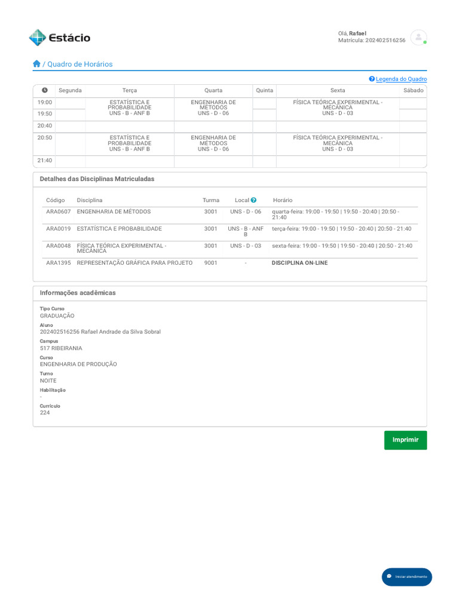Click currículo value 224
Screen dimensions: 459x612
point(45,412)
